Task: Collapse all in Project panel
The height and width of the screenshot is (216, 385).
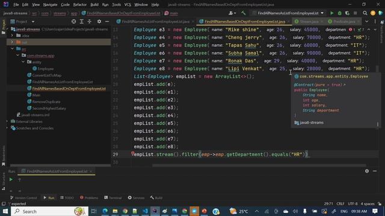Action: coord(90,22)
